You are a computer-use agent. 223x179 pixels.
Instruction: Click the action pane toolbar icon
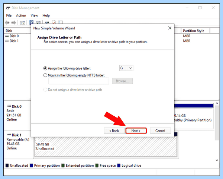click(x=38, y=22)
